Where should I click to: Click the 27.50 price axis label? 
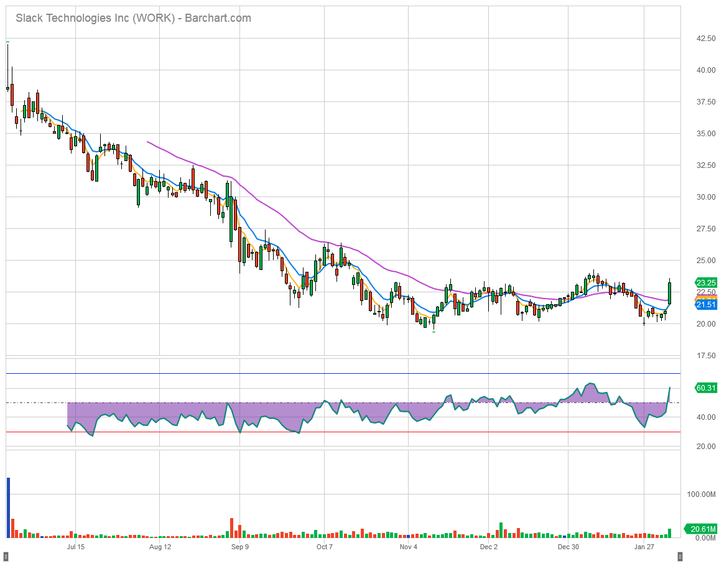click(706, 228)
